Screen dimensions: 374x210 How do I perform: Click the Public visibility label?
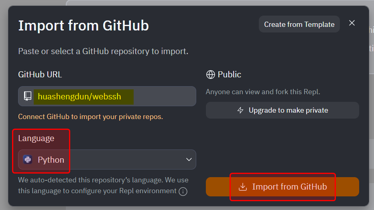point(229,75)
